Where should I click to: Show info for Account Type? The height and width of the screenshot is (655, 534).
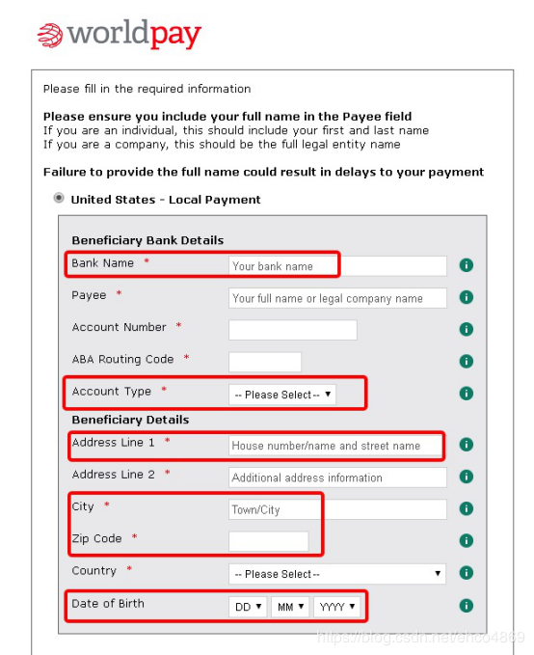pyautogui.click(x=466, y=394)
